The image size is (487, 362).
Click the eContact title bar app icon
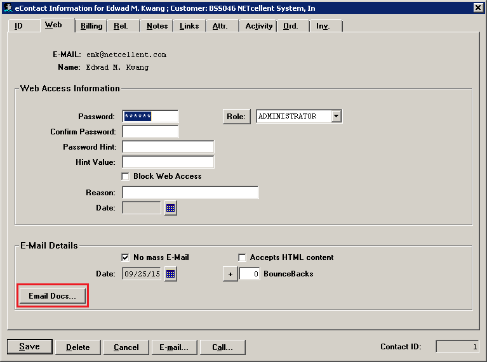coord(8,8)
